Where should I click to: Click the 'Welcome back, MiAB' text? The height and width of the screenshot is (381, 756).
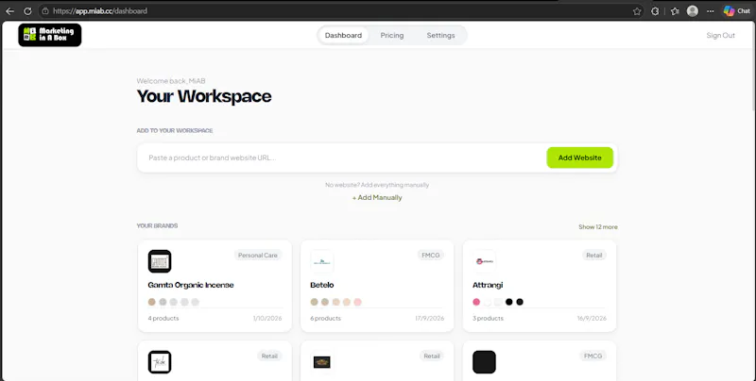tap(171, 81)
